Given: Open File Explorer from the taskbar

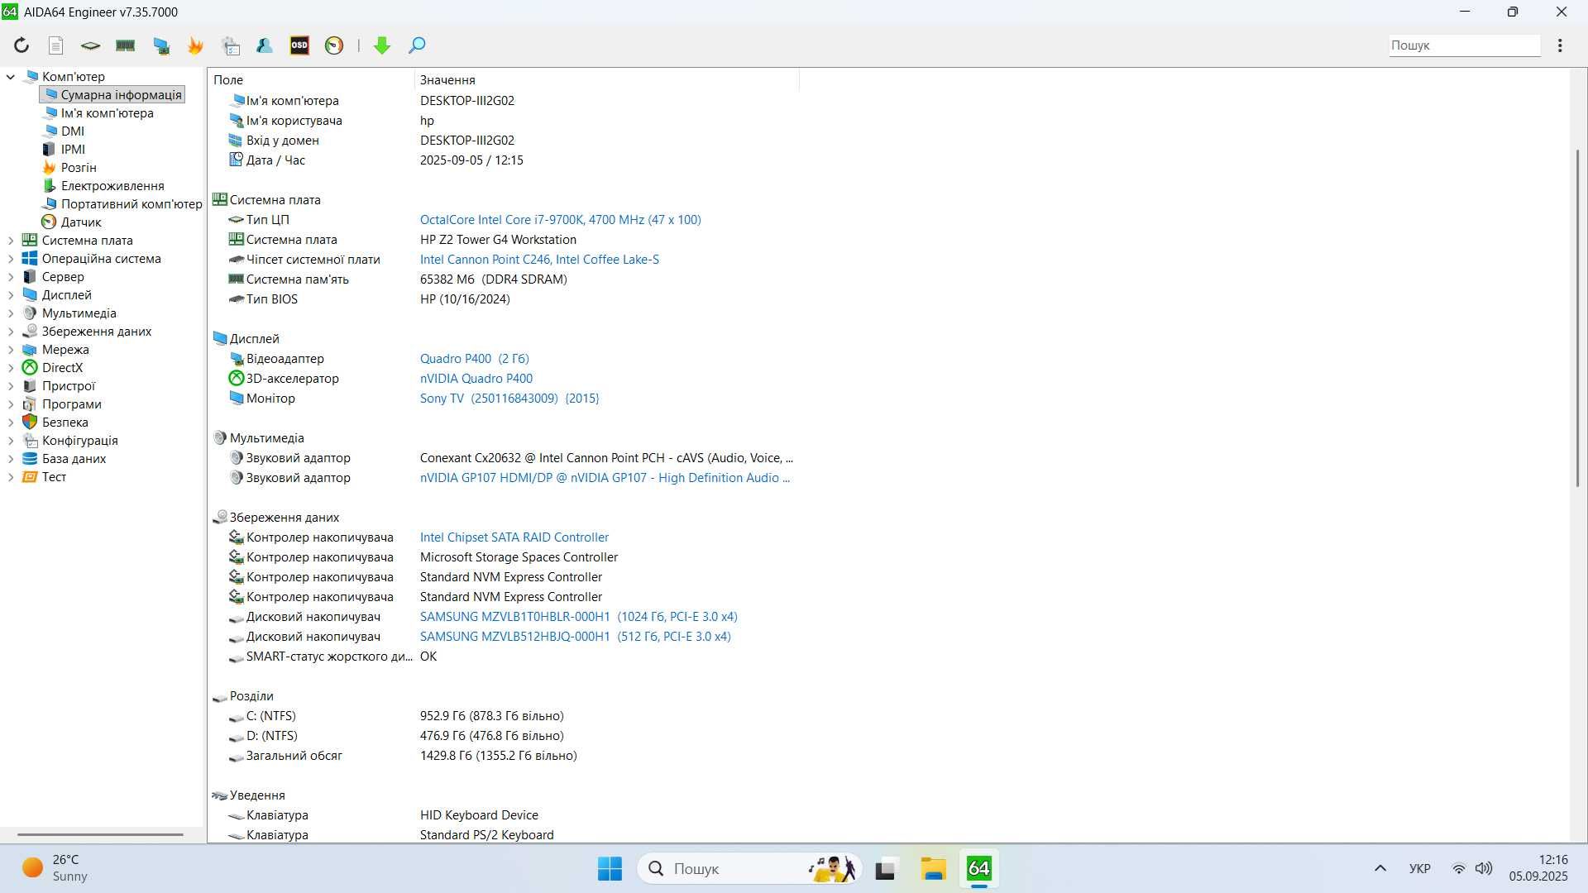Looking at the screenshot, I should pos(933,869).
